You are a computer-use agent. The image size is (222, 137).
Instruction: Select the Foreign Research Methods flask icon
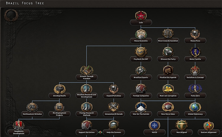point(87,107)
